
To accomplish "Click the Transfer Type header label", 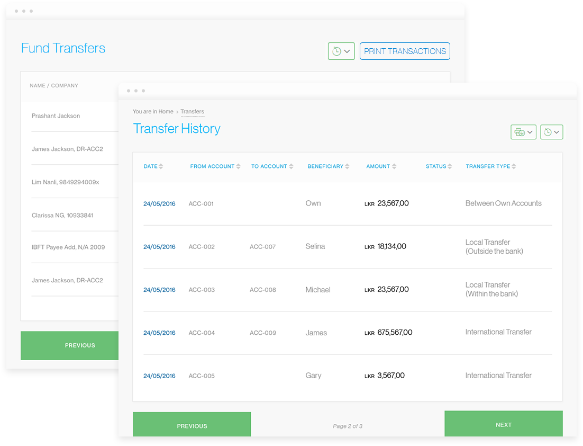I will click(x=488, y=166).
